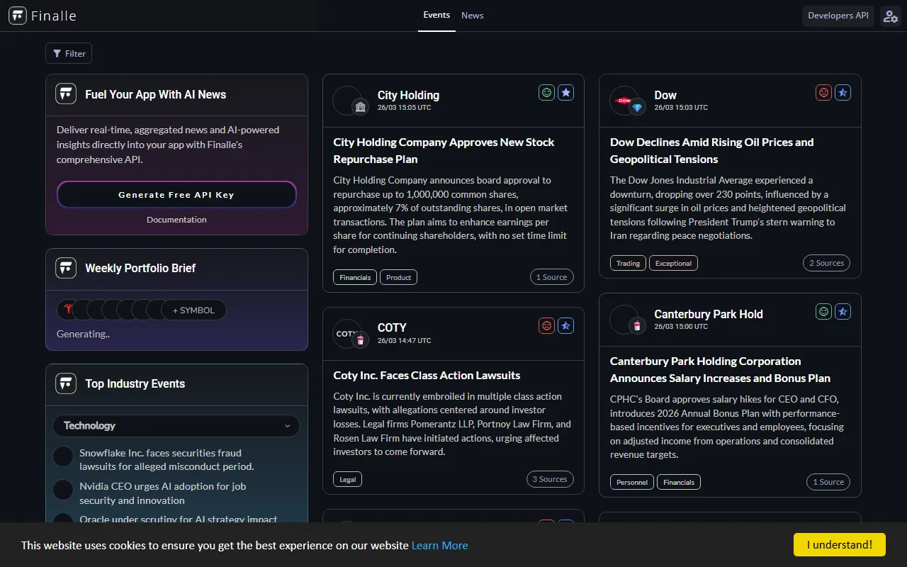Select the Events tab
The width and height of the screenshot is (907, 567).
tap(436, 15)
